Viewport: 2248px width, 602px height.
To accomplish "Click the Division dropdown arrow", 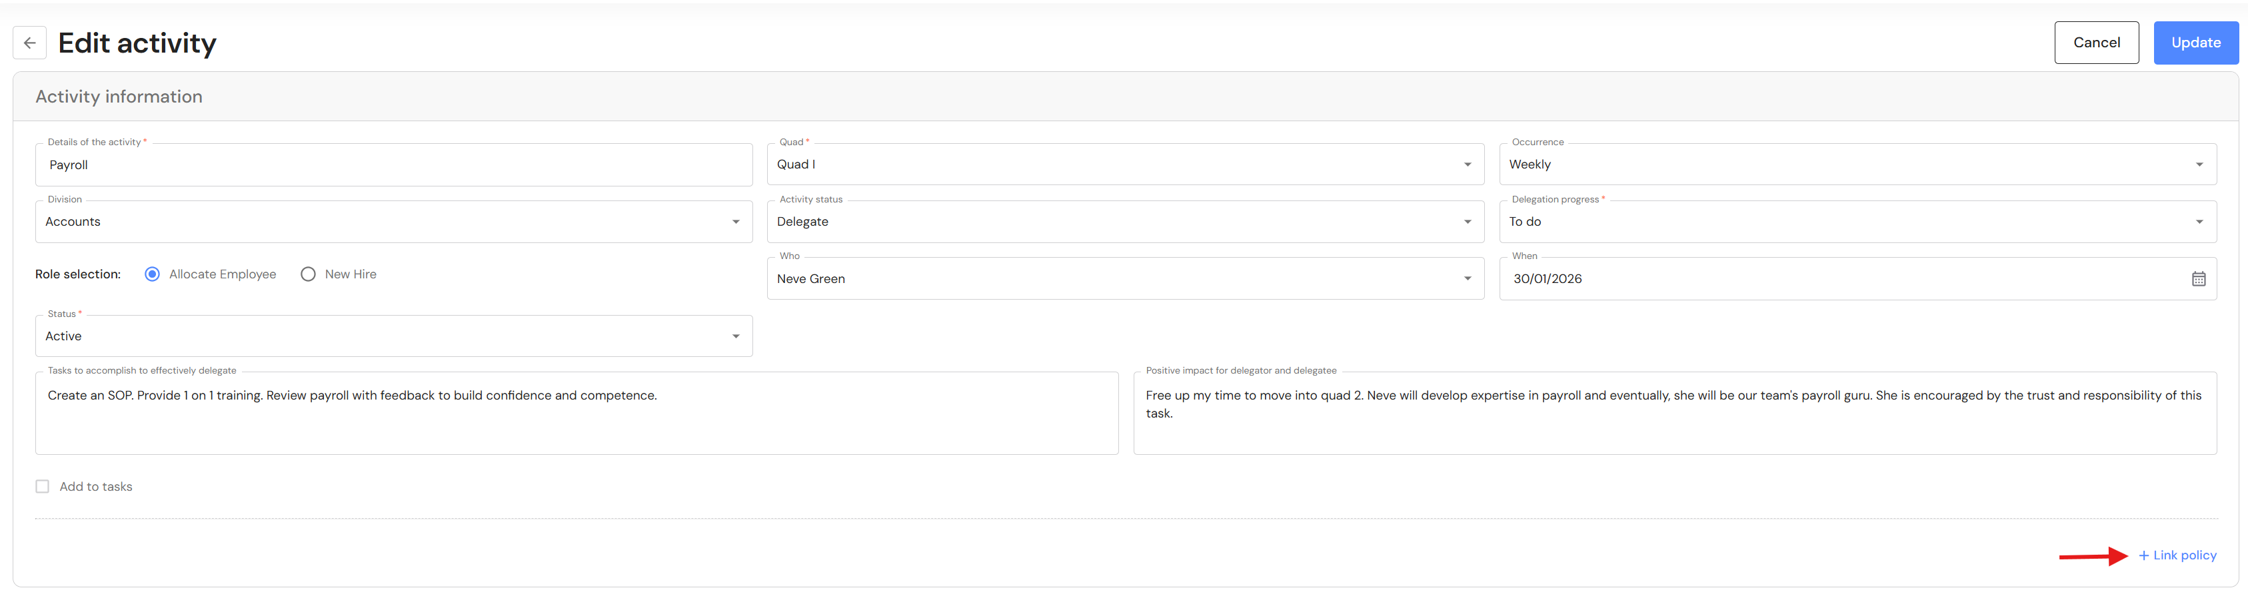I will (x=736, y=222).
